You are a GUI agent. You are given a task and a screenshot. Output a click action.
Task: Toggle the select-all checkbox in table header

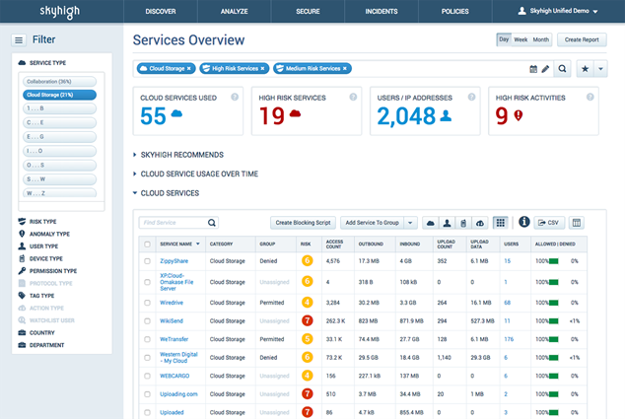point(147,243)
